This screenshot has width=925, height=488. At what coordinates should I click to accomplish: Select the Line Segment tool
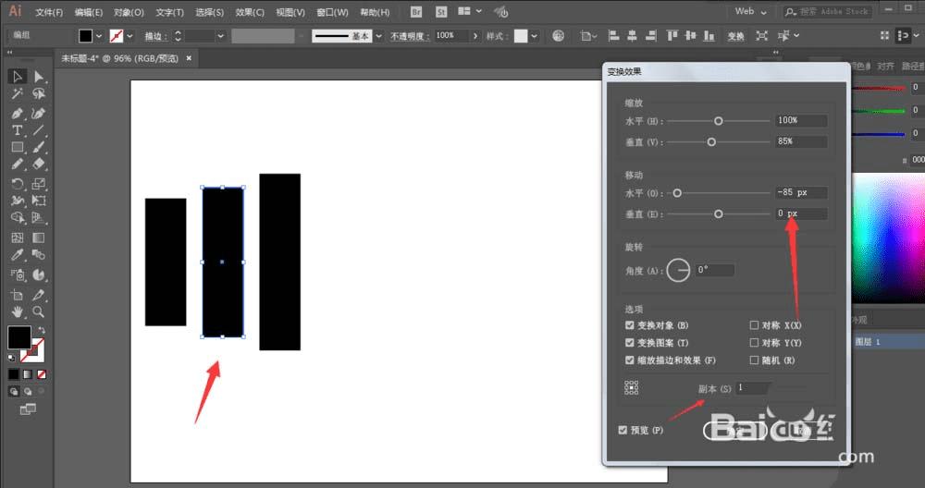39,130
